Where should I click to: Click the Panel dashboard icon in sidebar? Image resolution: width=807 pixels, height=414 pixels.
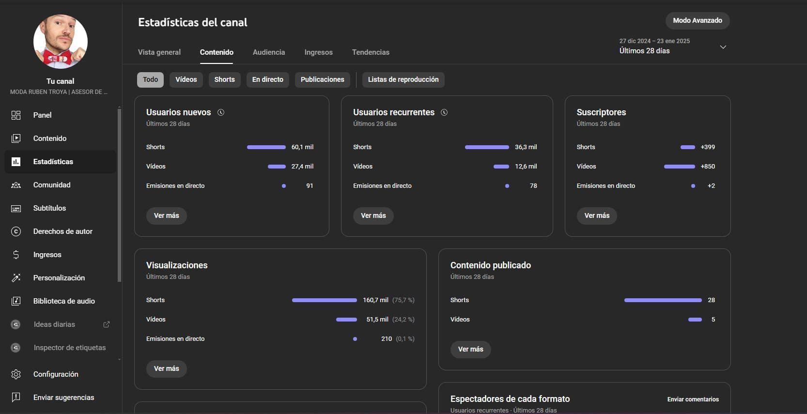16,115
